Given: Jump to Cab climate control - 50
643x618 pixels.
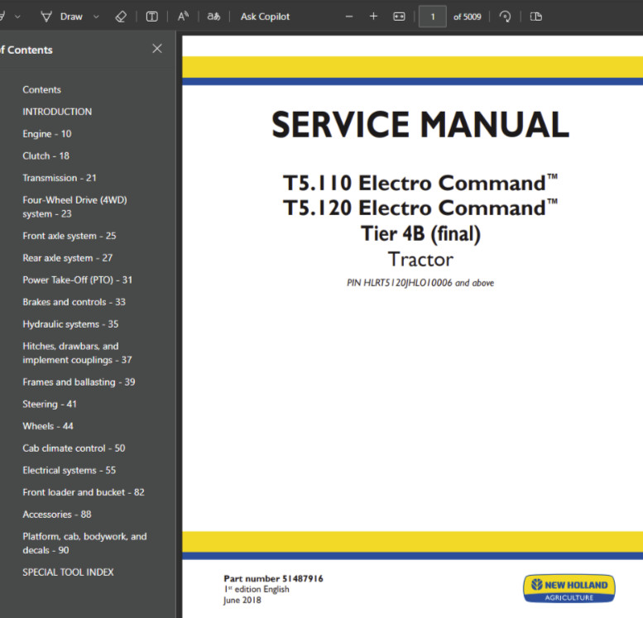Looking at the screenshot, I should [x=74, y=448].
